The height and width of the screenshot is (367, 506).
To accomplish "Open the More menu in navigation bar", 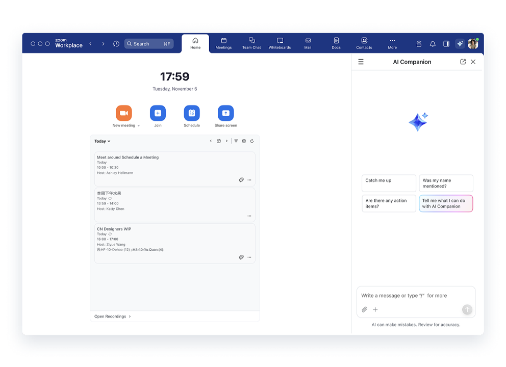I will pos(392,43).
